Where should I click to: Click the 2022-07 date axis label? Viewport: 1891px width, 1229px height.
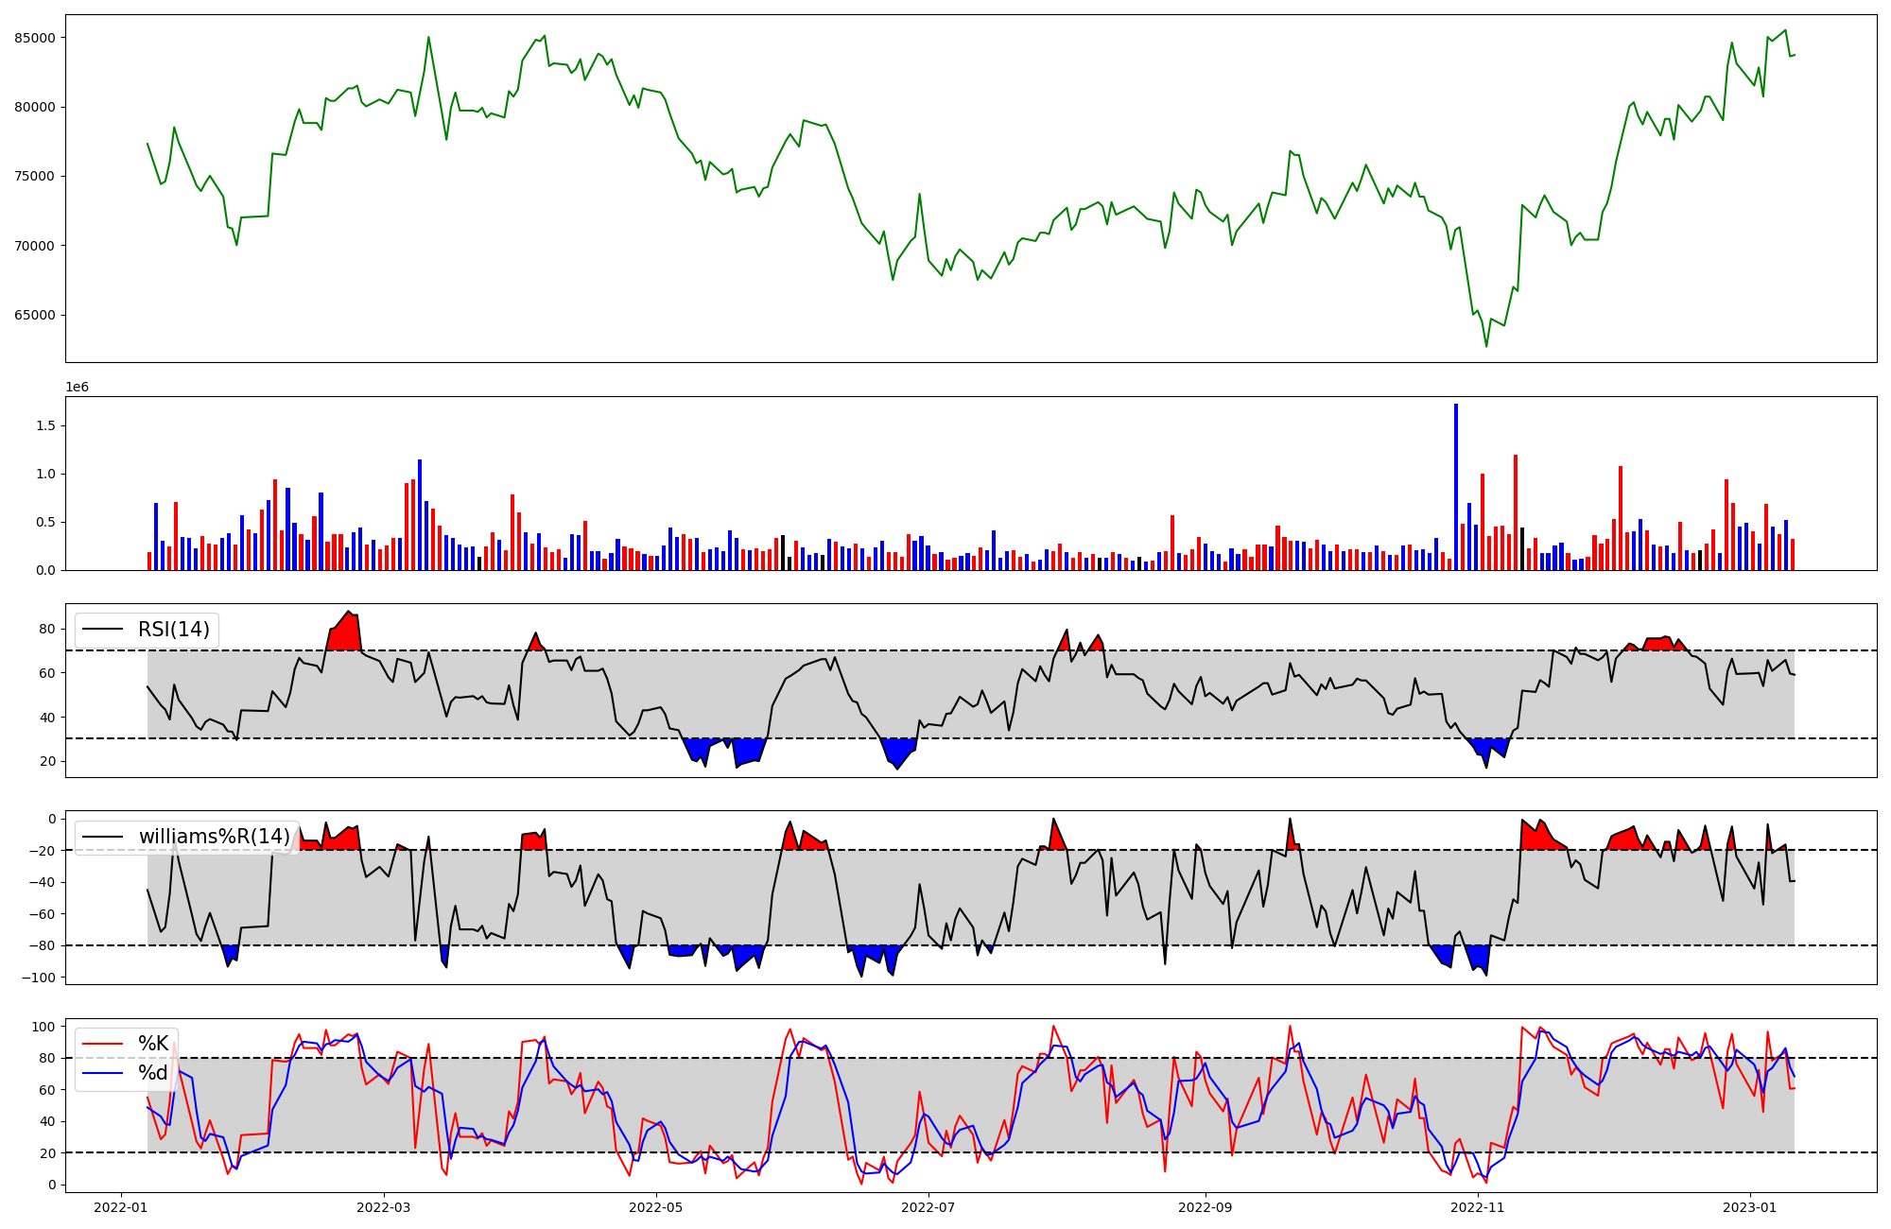pyautogui.click(x=929, y=1207)
